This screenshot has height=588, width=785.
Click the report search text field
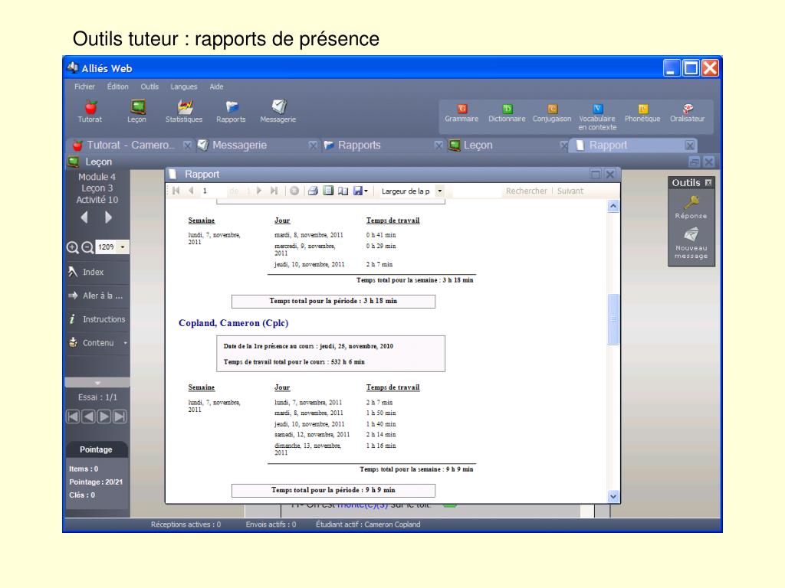click(x=475, y=191)
